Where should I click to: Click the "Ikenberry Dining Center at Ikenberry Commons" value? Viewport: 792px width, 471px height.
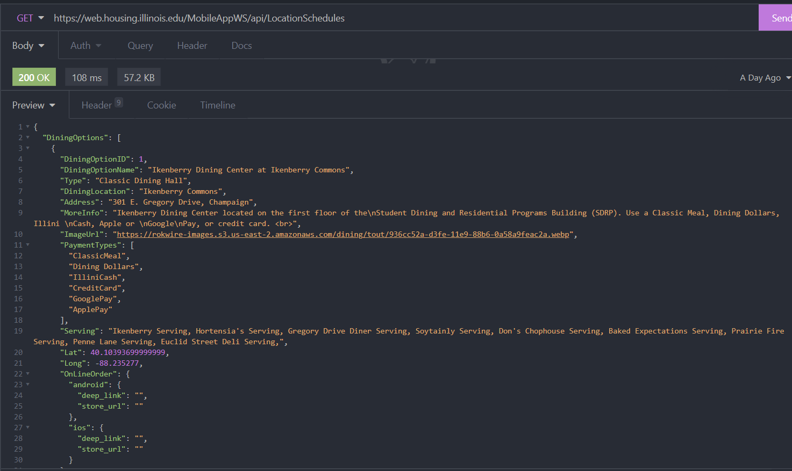click(x=249, y=170)
